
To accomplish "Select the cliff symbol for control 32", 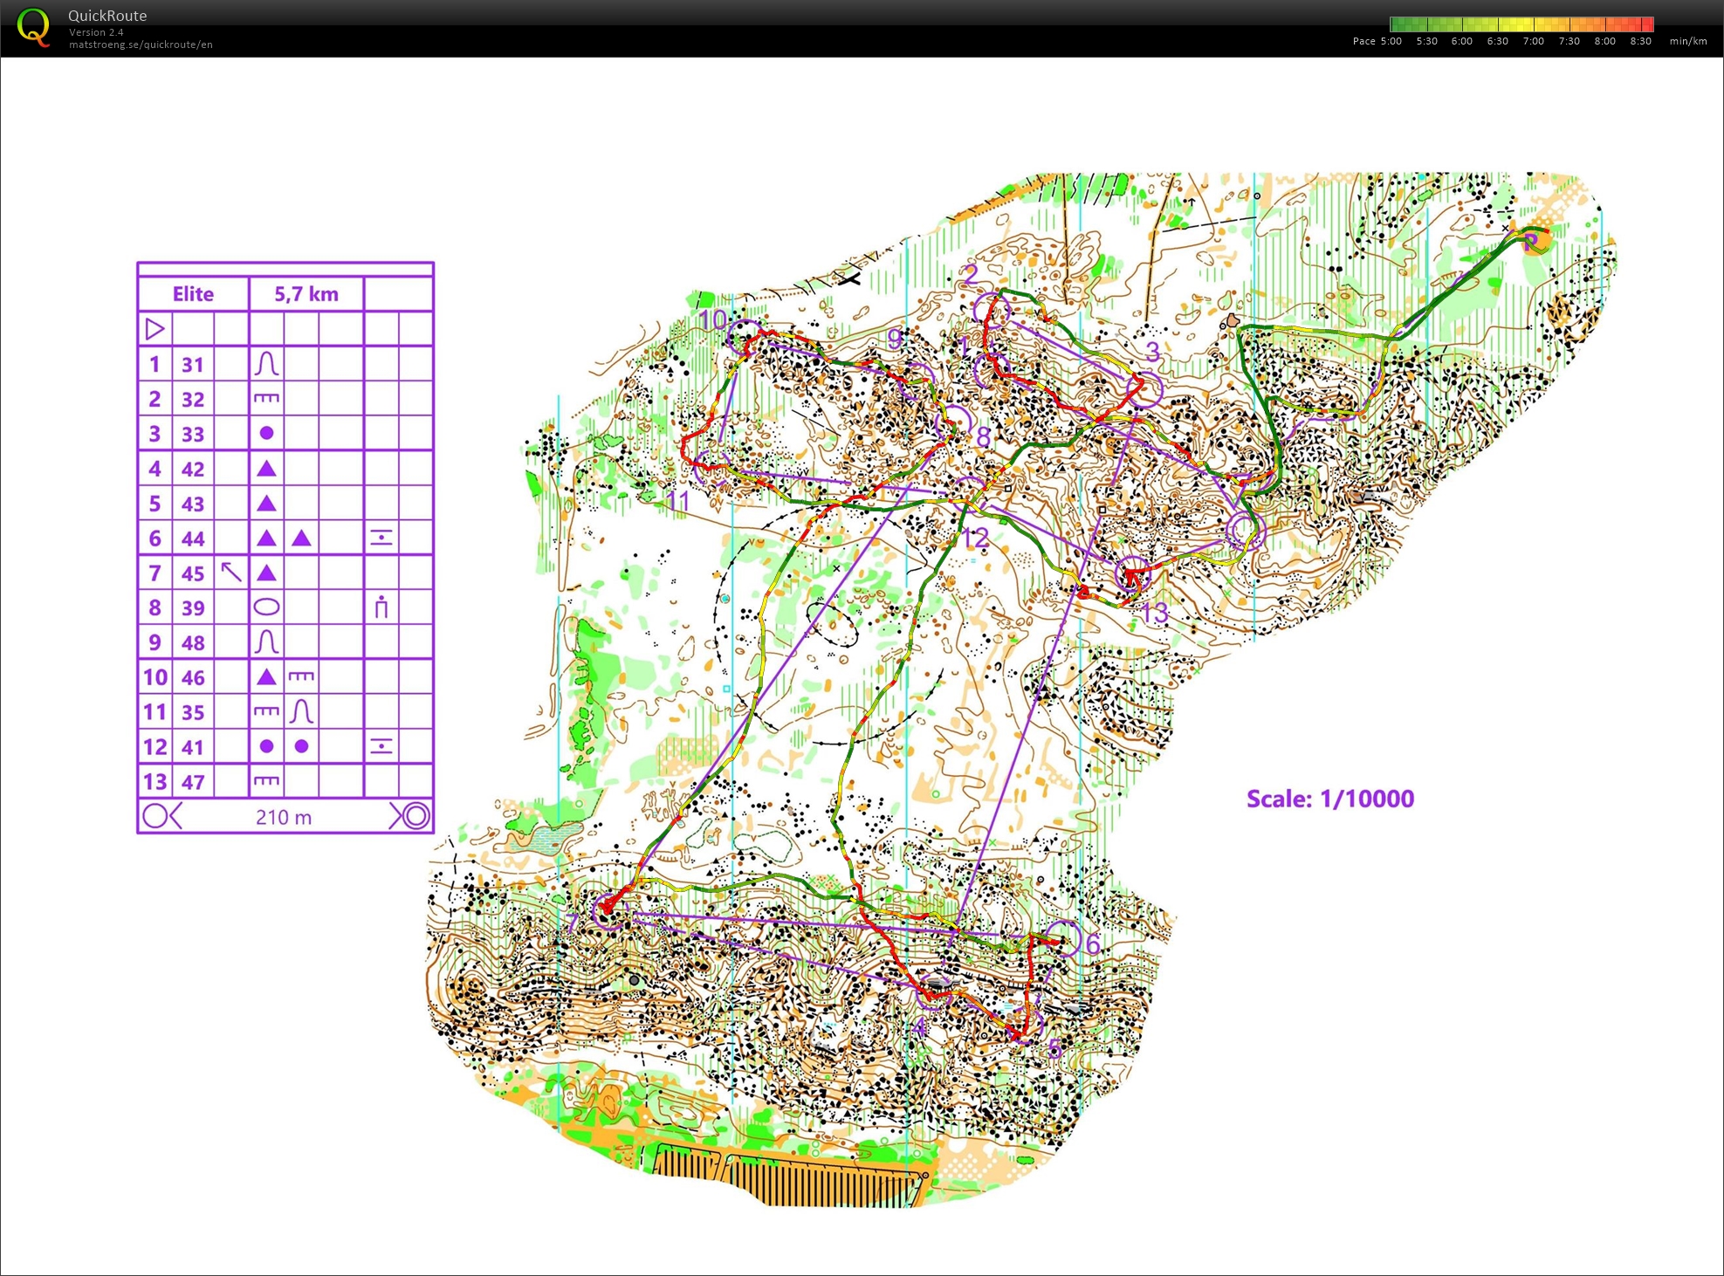I will 266,399.
